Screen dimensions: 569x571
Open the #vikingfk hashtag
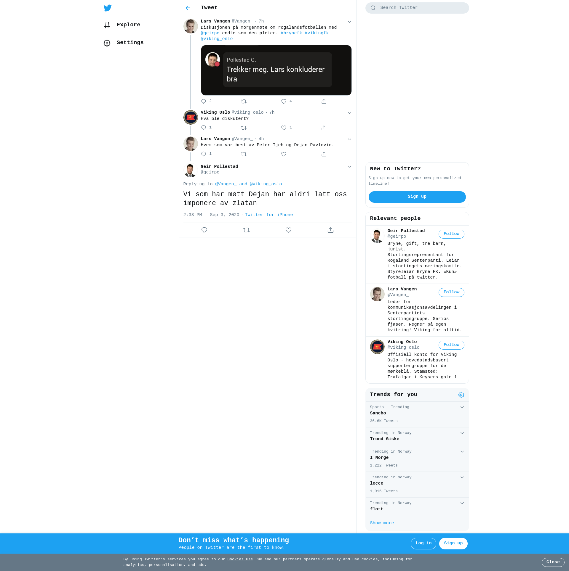pyautogui.click(x=317, y=33)
